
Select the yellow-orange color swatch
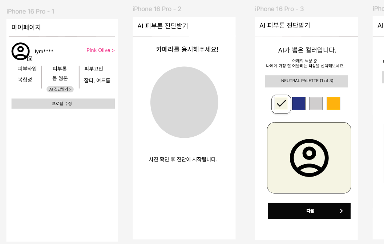333,103
